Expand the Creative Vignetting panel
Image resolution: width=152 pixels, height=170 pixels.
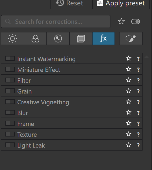coord(72,102)
